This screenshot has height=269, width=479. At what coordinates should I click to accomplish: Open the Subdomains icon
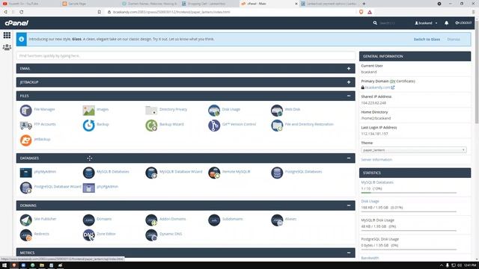pos(214,220)
